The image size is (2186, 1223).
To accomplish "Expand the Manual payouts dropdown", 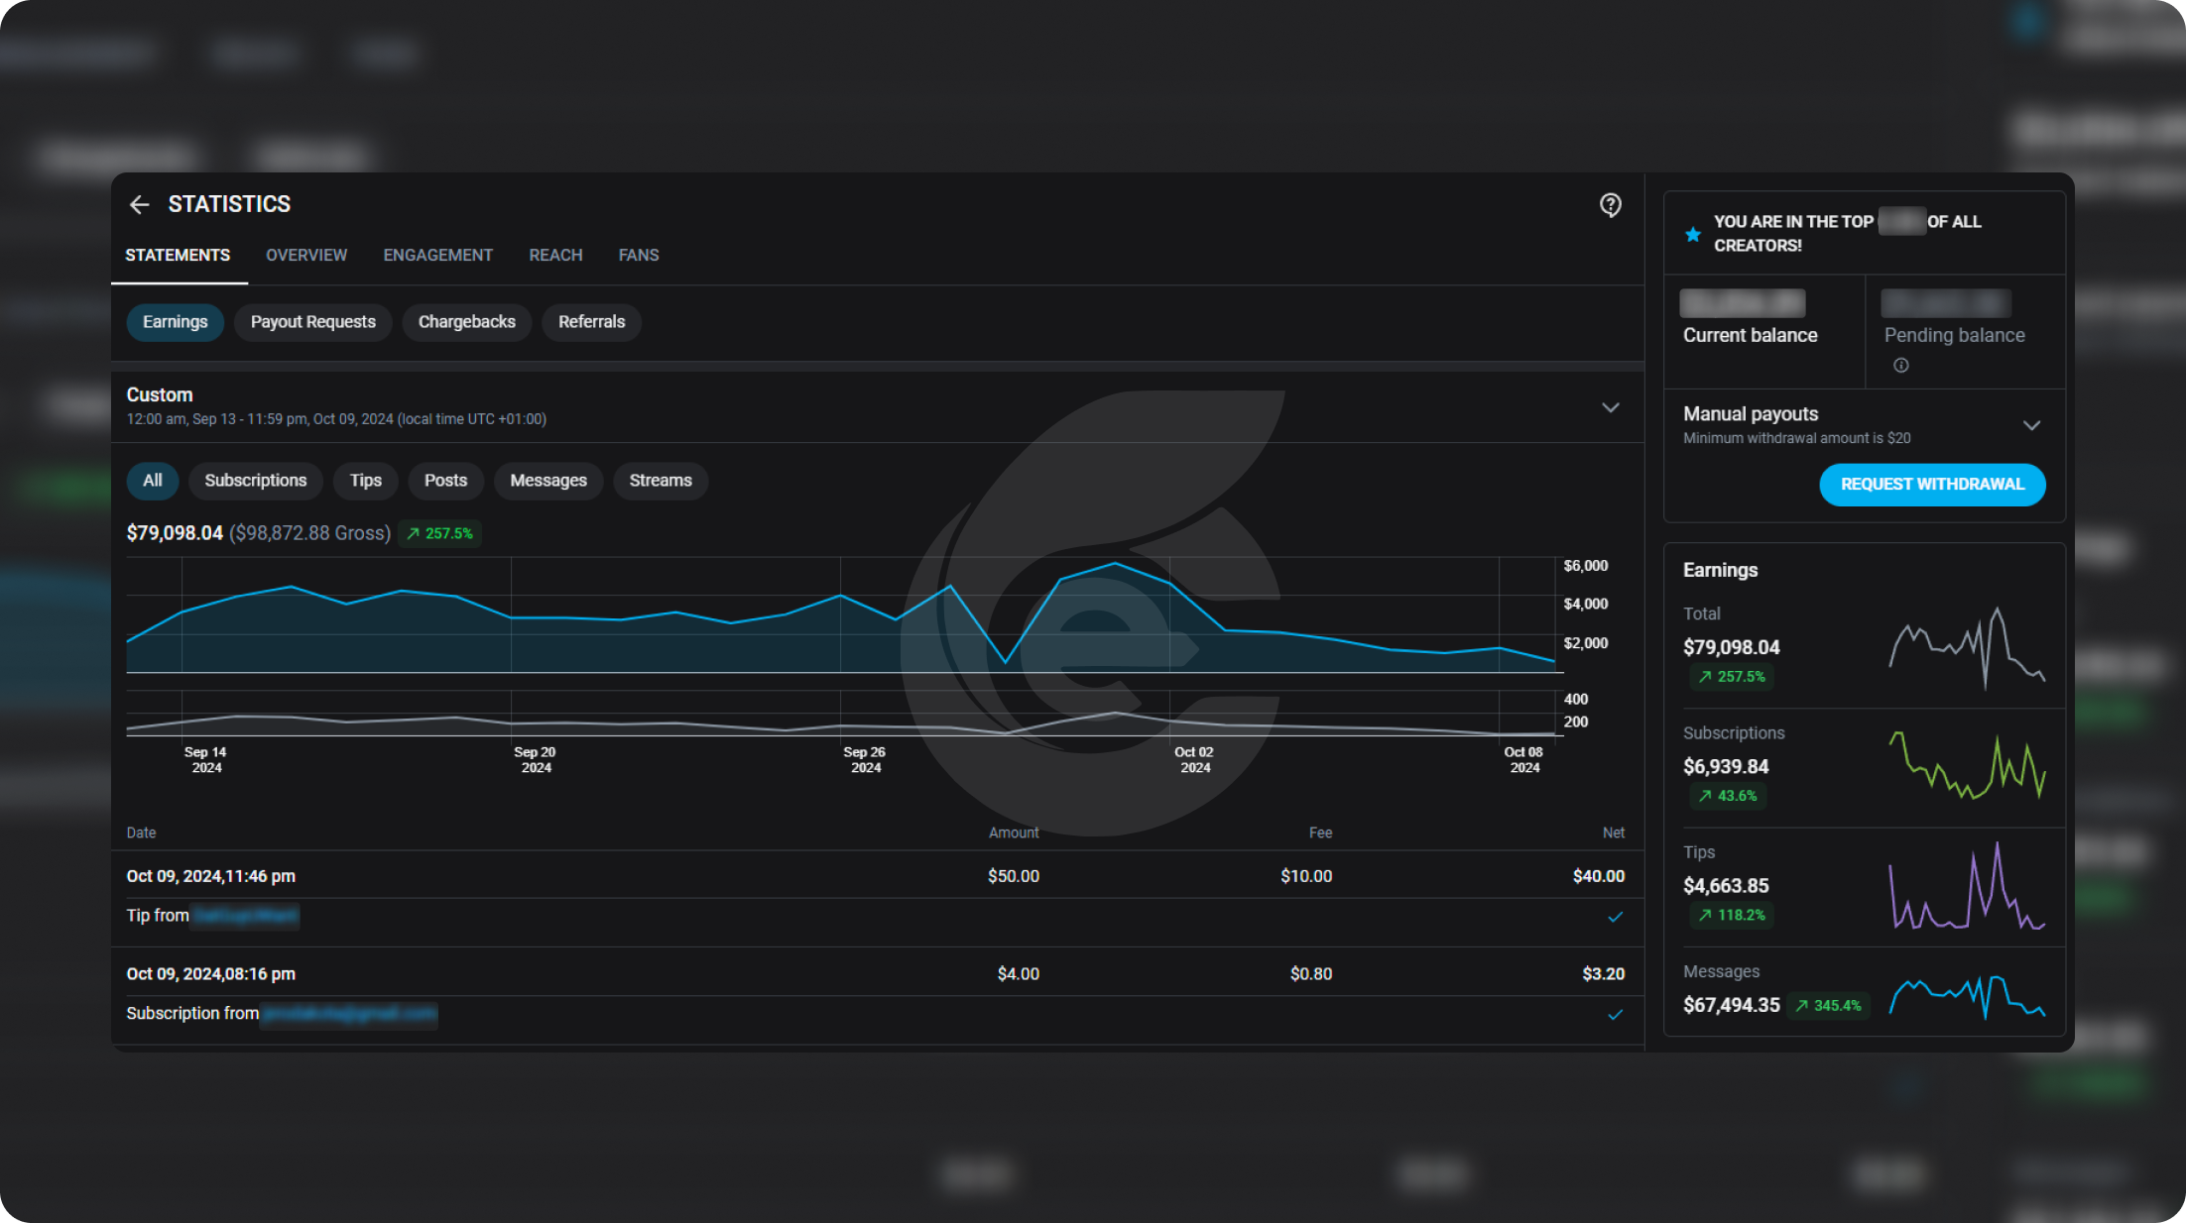I will (2031, 425).
